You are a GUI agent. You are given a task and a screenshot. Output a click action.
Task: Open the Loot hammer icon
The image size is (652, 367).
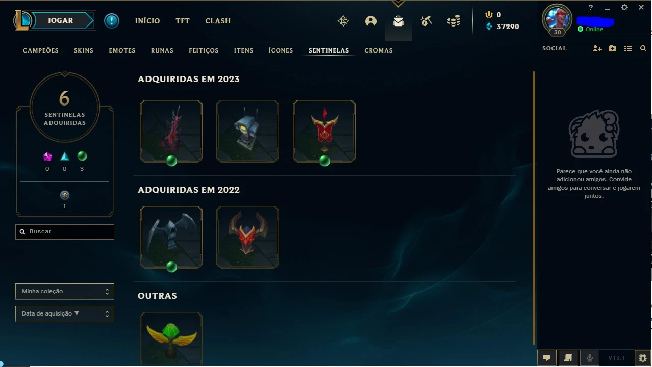click(425, 21)
